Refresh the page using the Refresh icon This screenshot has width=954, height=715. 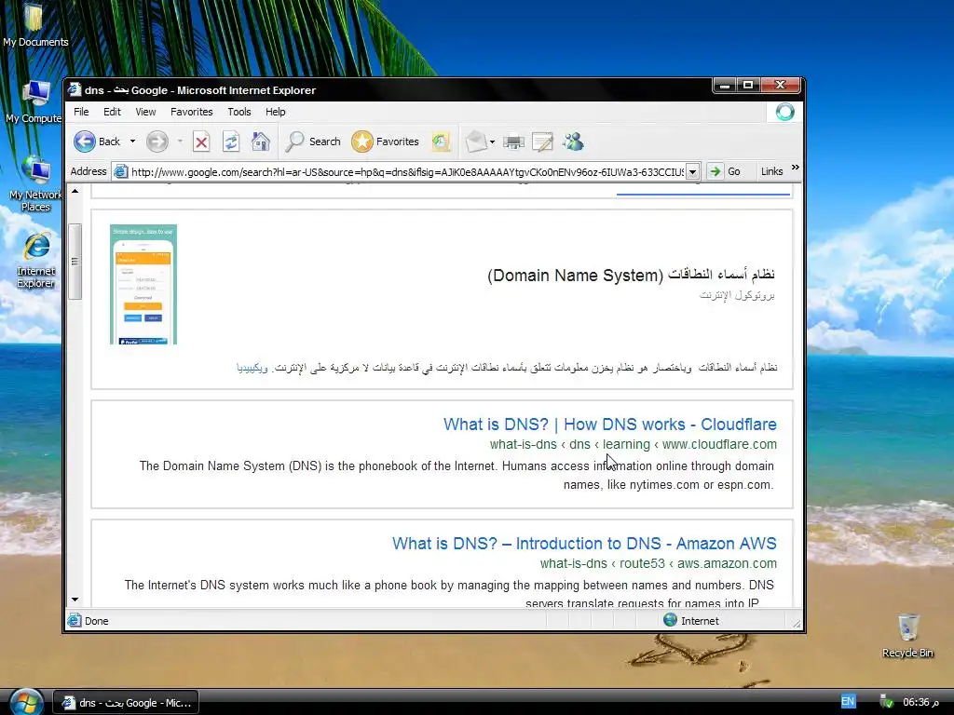(x=231, y=142)
